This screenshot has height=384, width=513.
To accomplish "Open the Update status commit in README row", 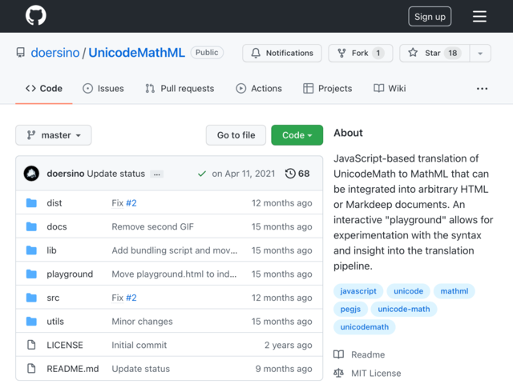I will [x=141, y=368].
